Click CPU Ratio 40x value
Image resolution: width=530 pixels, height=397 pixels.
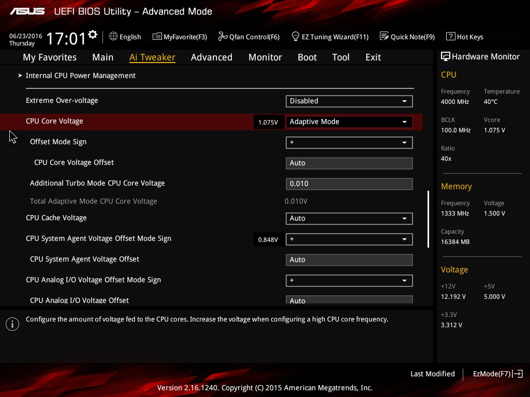pos(446,158)
